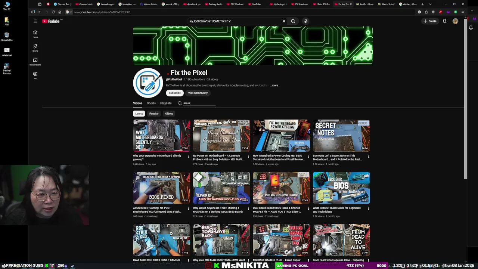Open options for 'Why your expensive motherboard' video
Viewport: 478px width, 269px height.
coord(188,156)
